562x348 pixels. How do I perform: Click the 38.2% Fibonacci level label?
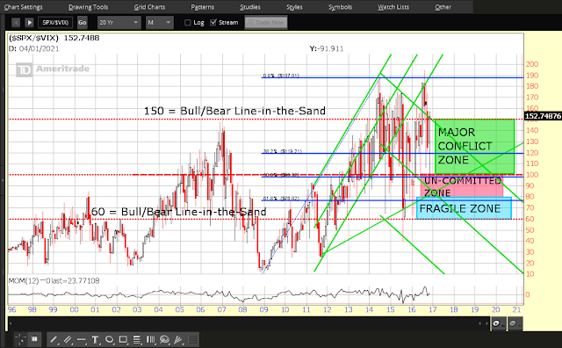(x=283, y=151)
